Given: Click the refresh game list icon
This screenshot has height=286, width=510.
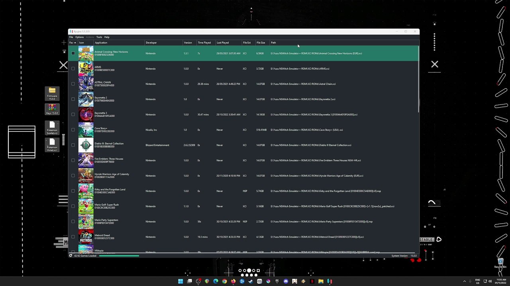Looking at the screenshot, I should [x=71, y=256].
